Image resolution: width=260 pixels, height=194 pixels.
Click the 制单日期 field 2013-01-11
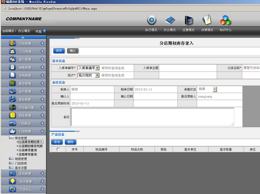pyautogui.click(x=155, y=89)
